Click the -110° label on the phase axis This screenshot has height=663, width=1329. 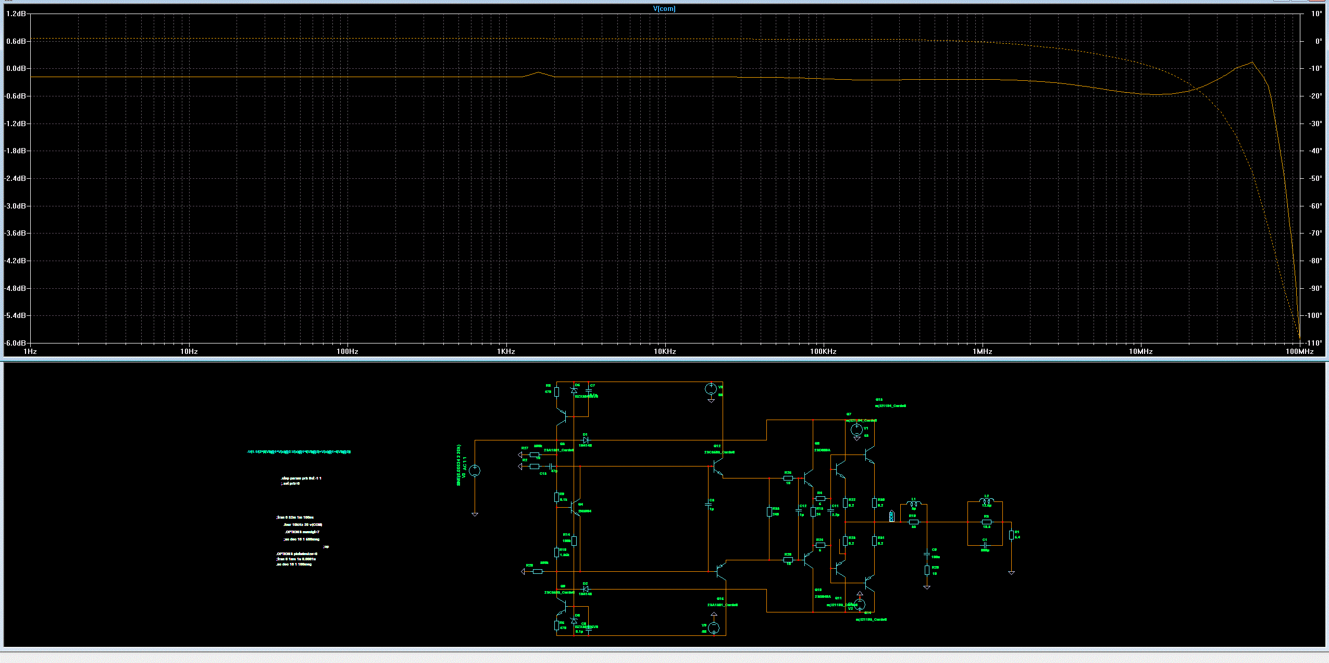(1313, 343)
